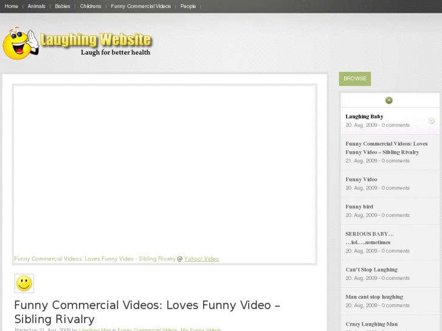The image size is (442, 331).
Task: Open Funny Commercial Videos navigation item
Action: (140, 6)
